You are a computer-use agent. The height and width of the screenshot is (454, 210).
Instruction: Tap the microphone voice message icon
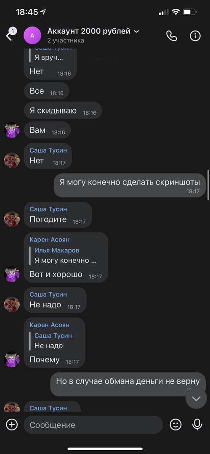pos(197,425)
